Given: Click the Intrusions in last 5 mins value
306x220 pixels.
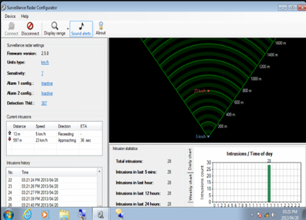Looking at the screenshot, I should (x=169, y=172).
